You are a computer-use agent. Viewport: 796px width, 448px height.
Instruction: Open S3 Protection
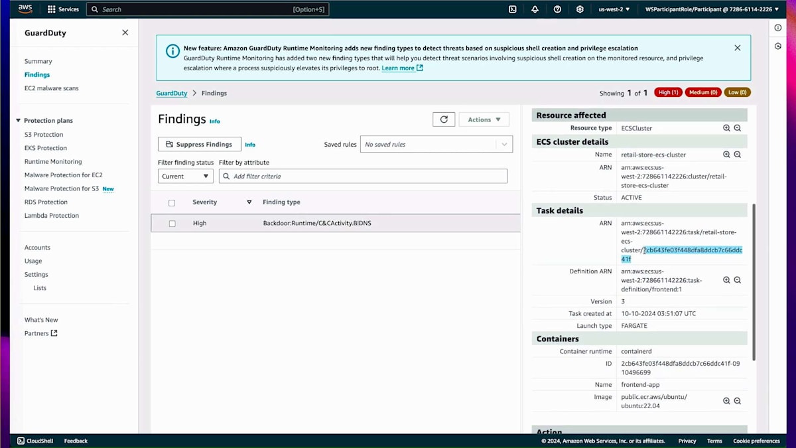[x=44, y=135]
